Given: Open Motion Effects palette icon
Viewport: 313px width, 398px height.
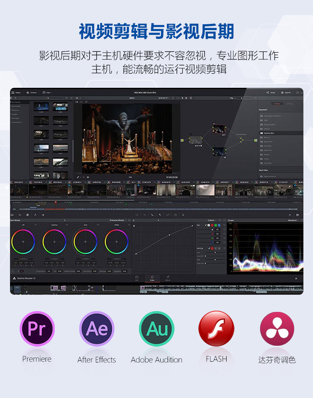Looking at the screenshot, I should coord(43,215).
